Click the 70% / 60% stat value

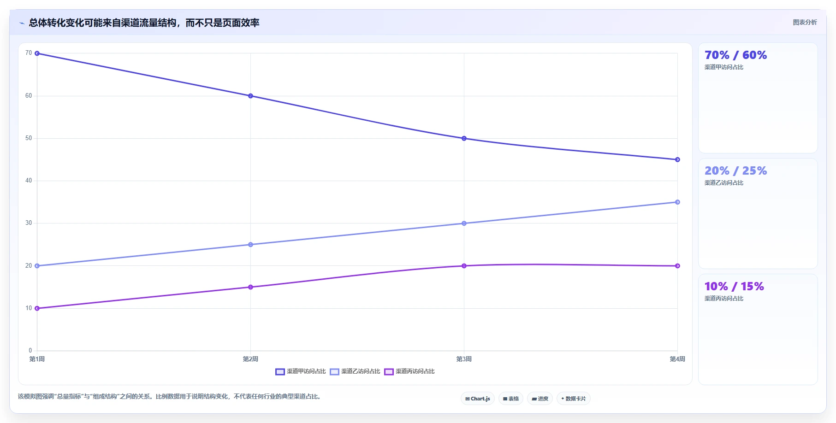[735, 55]
